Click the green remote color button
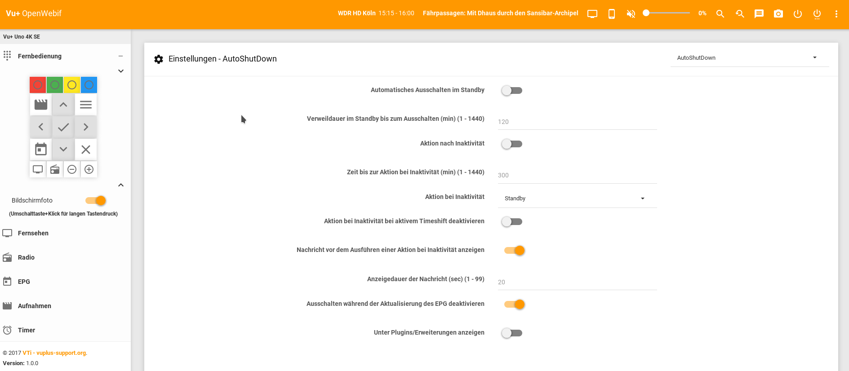The width and height of the screenshot is (849, 371). coord(55,85)
